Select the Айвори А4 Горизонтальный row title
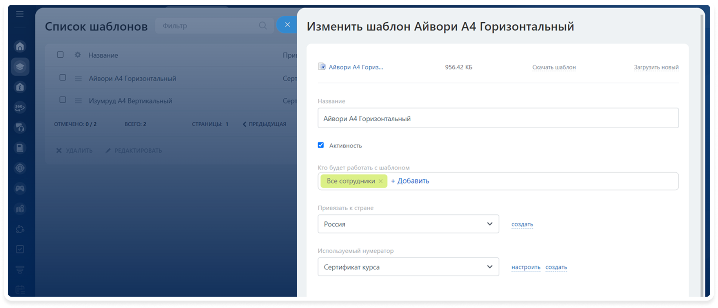Viewport: 718px width, 308px height. (132, 78)
